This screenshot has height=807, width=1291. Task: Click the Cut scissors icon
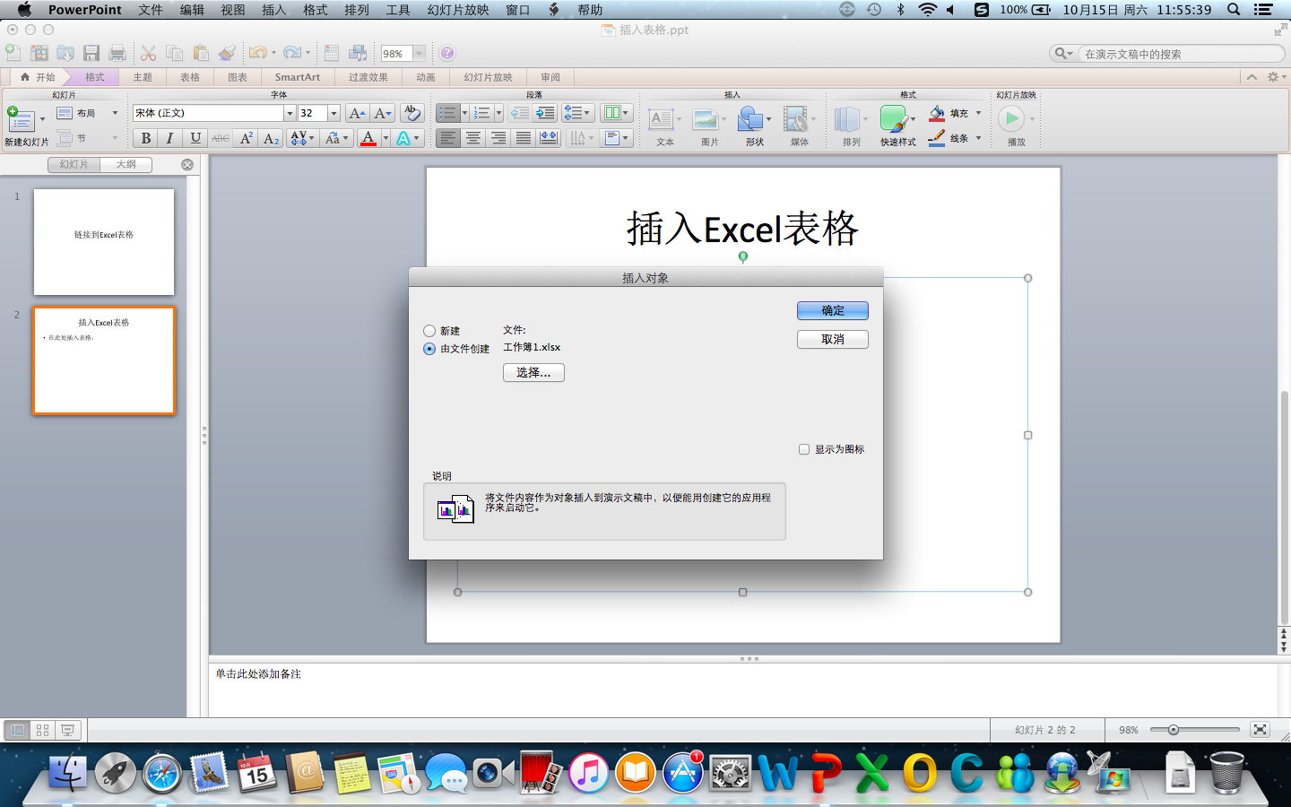149,53
